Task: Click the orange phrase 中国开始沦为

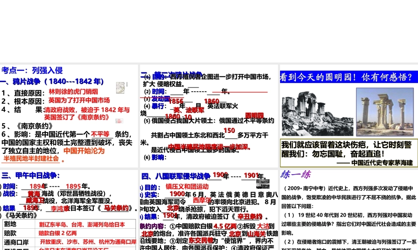Action: (x=84, y=151)
